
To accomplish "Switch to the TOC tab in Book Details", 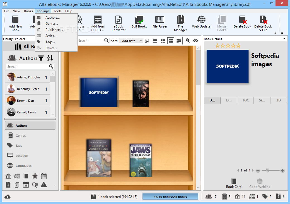I will (245, 100).
